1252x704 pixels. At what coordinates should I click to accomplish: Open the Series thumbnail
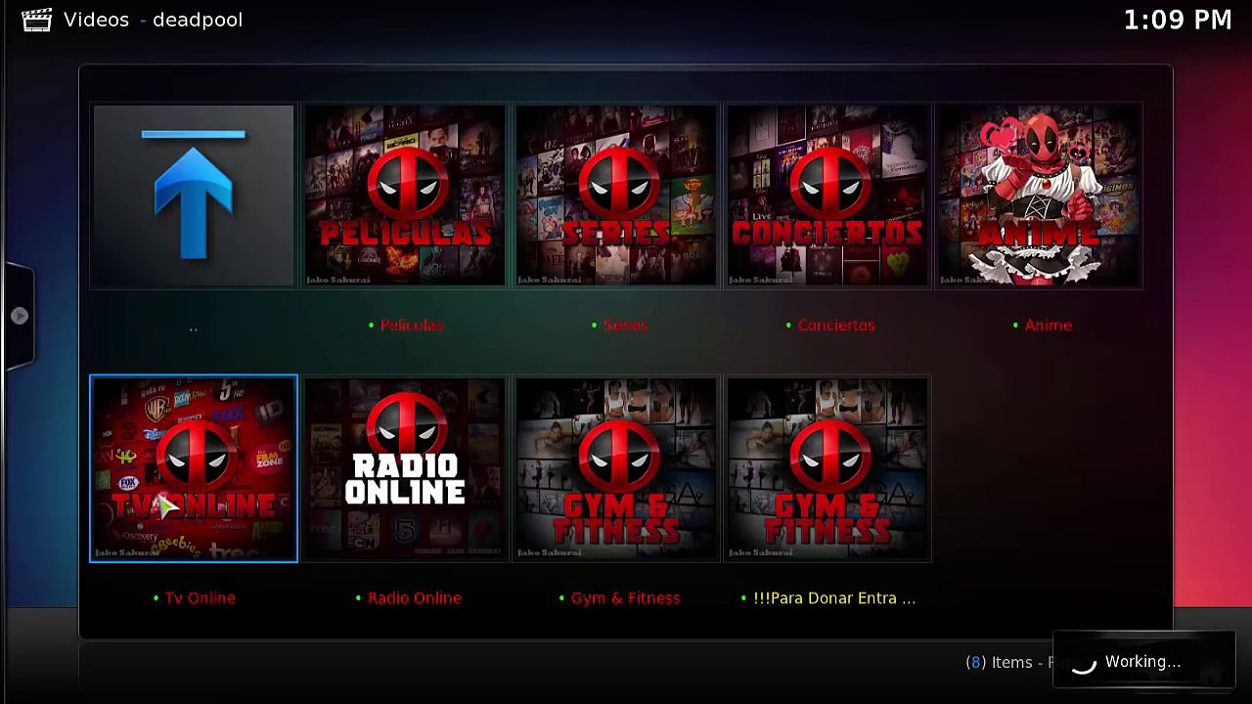tap(616, 196)
